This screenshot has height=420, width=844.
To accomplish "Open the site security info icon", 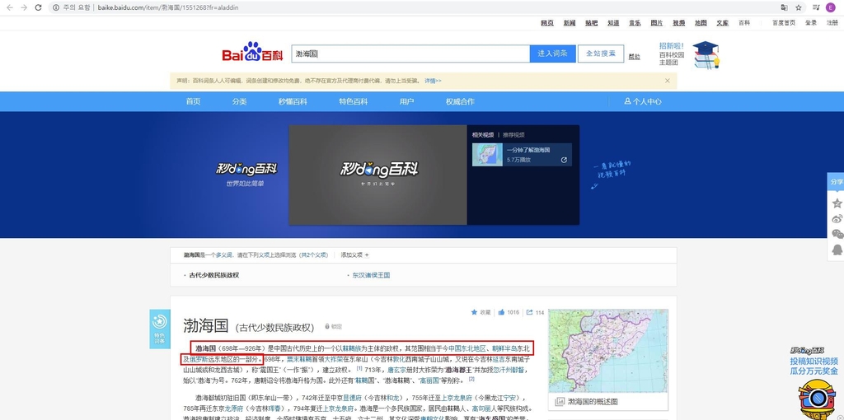I will (x=56, y=7).
